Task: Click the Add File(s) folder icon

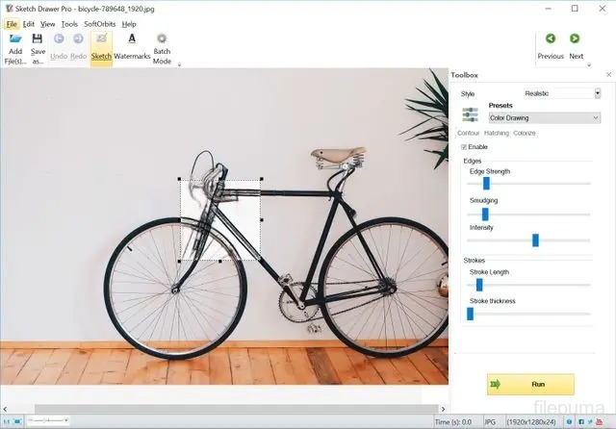Action: click(15, 39)
